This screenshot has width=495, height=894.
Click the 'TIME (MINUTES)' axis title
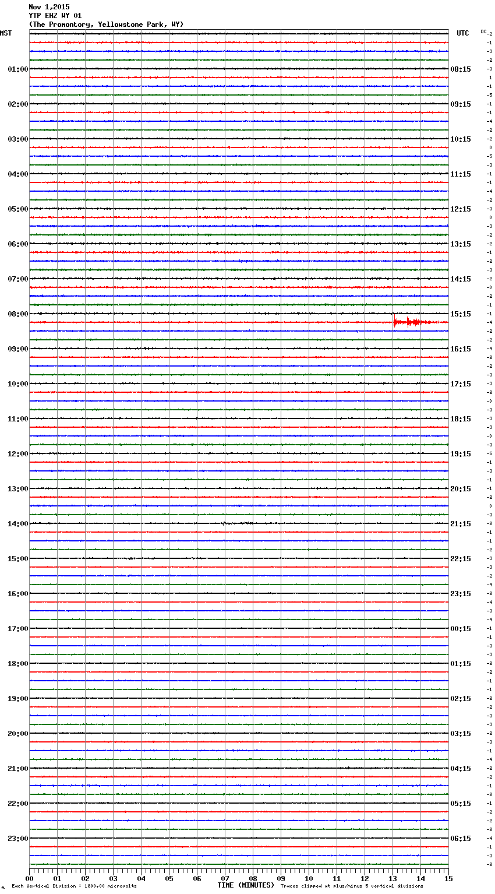coord(246,885)
